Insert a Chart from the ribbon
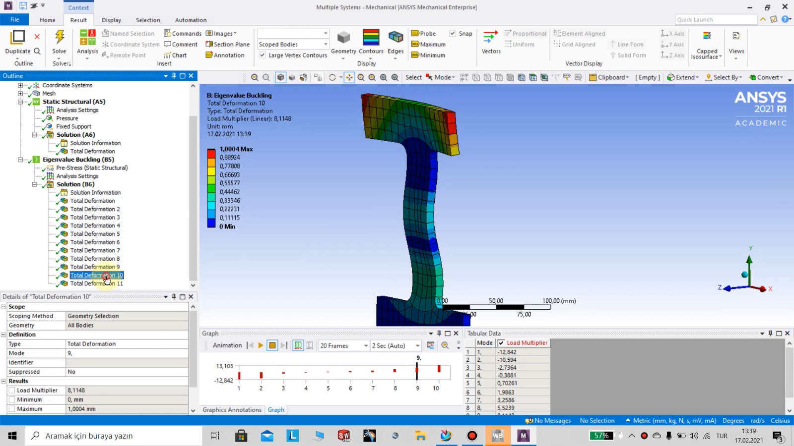The height and width of the screenshot is (446, 794). (x=175, y=55)
